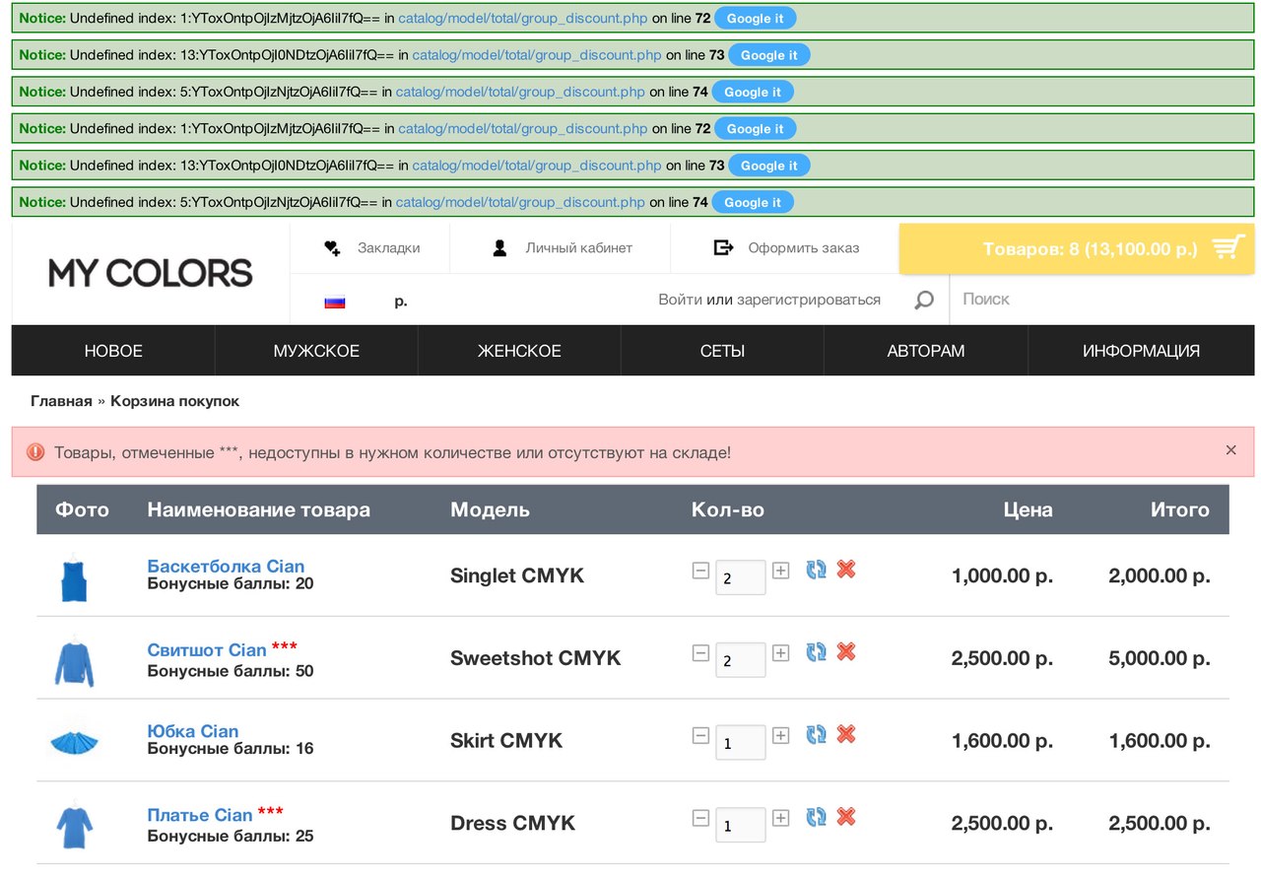The height and width of the screenshot is (877, 1261).
Task: Click the search magnifier icon
Action: coord(923,300)
